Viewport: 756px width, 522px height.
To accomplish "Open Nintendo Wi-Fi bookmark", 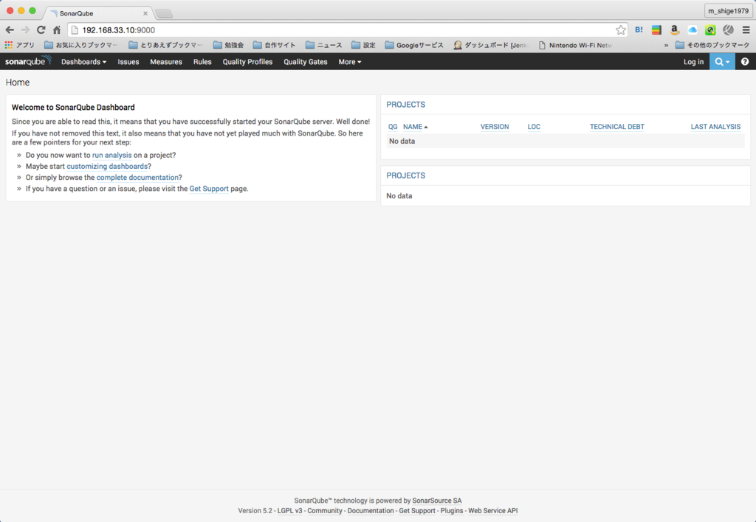I will [576, 45].
